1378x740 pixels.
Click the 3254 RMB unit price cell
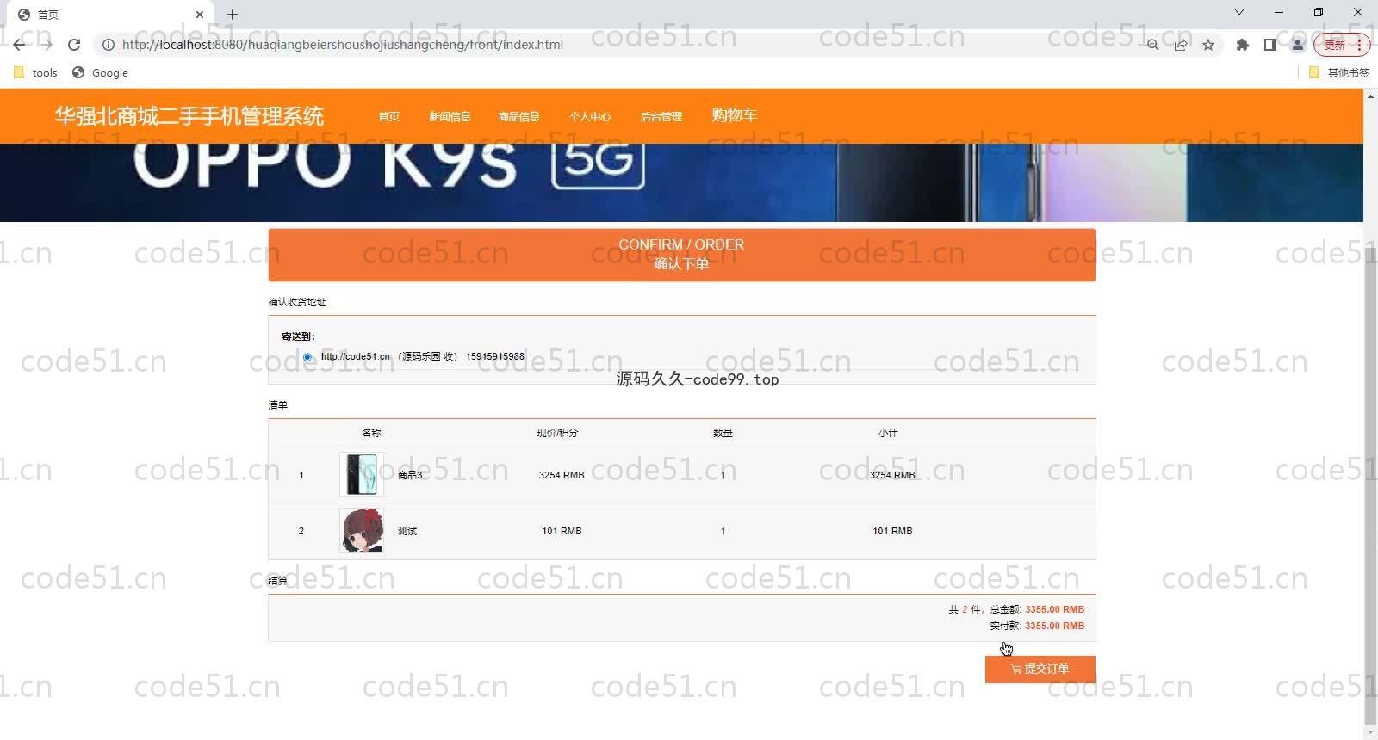click(x=562, y=475)
